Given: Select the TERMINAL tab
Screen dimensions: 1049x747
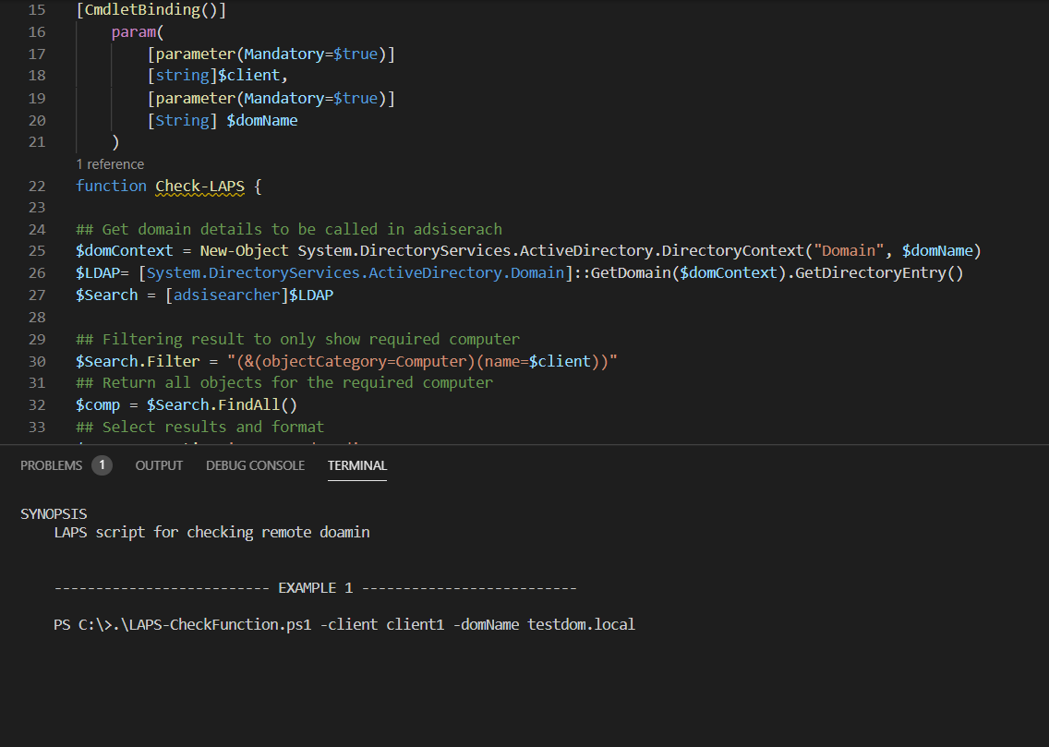Looking at the screenshot, I should (x=357, y=465).
